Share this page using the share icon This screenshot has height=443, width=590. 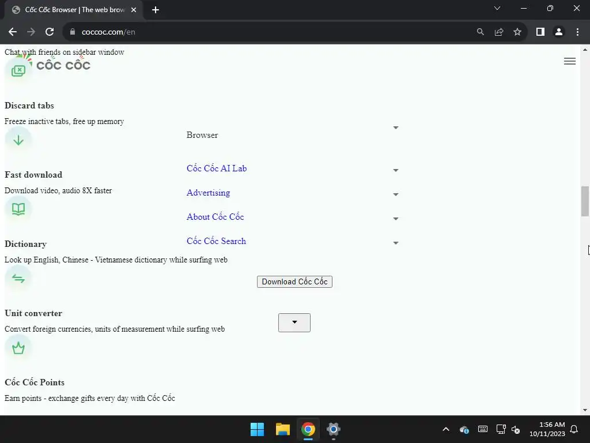click(499, 32)
